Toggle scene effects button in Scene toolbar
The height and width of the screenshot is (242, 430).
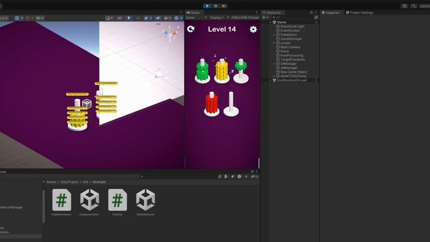click(x=146, y=18)
